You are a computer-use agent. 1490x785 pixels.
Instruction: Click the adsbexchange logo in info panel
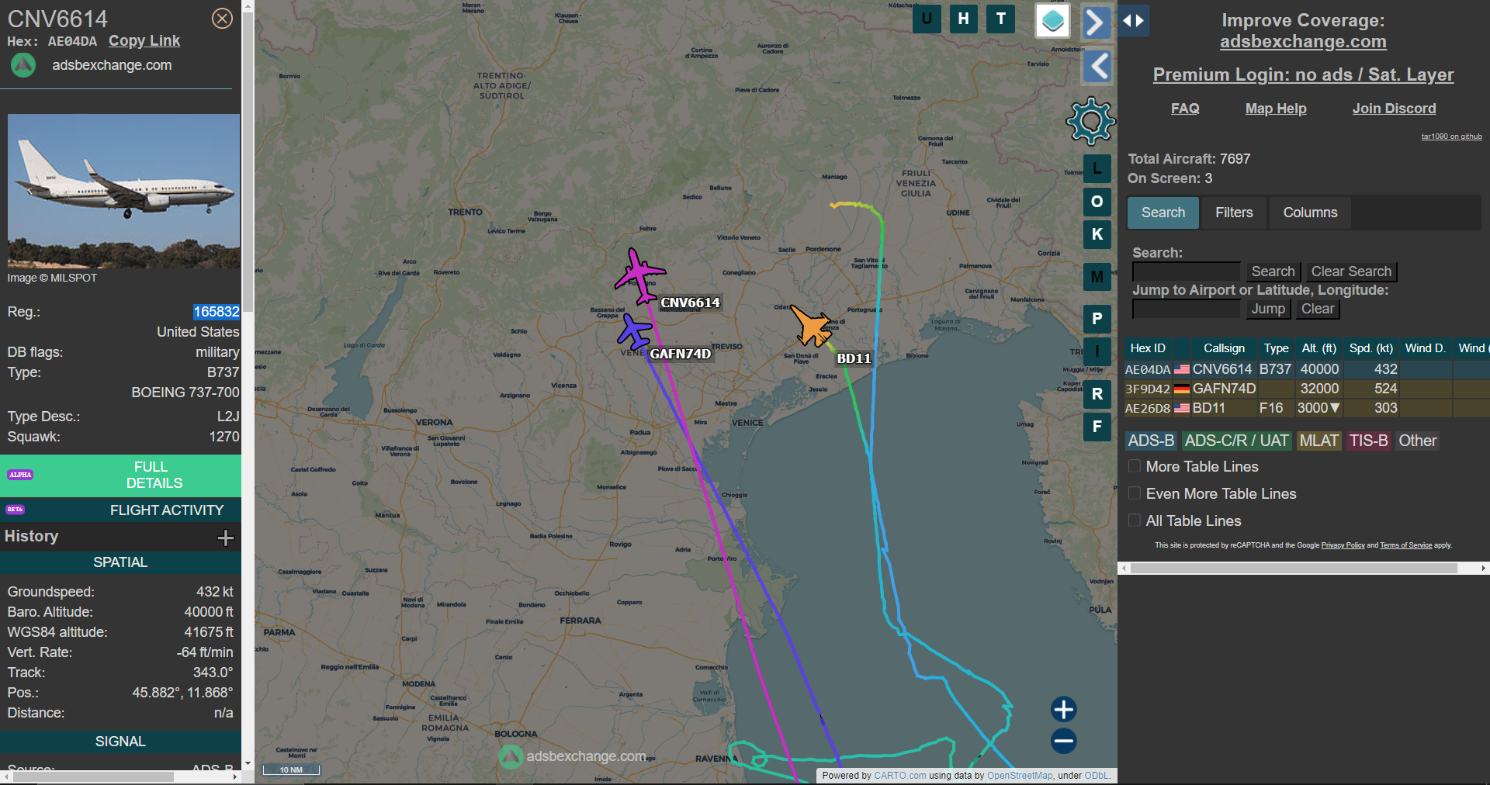coord(23,65)
